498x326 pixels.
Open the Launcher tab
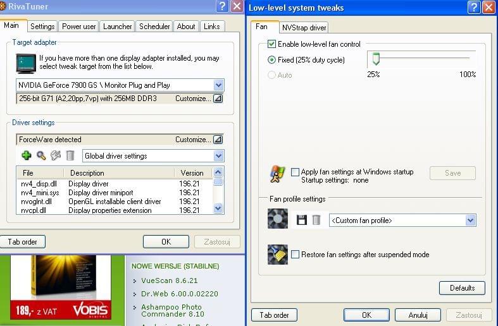pyautogui.click(x=117, y=27)
